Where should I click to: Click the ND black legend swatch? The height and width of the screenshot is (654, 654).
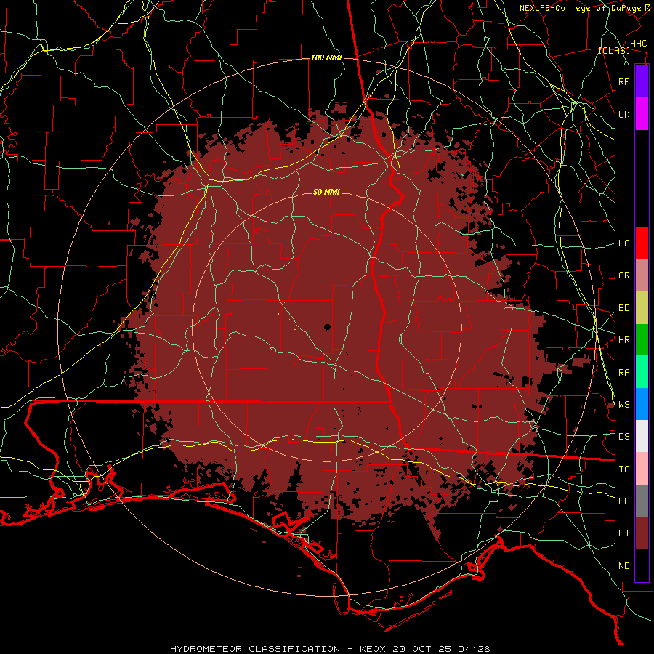(x=642, y=565)
